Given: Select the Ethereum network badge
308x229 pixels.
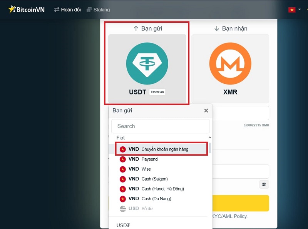Looking at the screenshot, I should (x=157, y=92).
